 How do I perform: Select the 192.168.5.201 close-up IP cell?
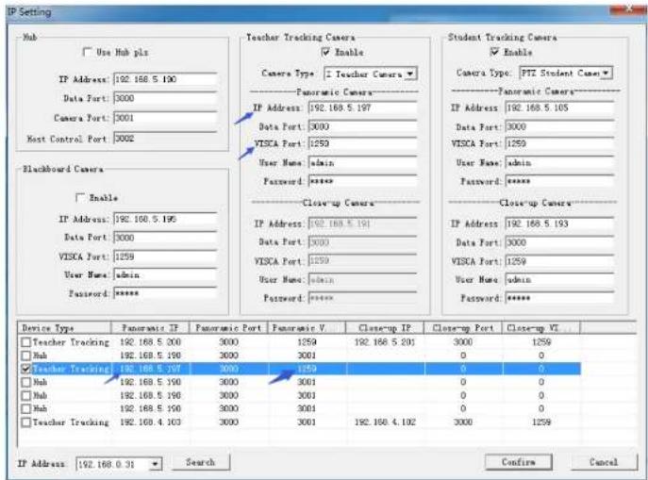[x=385, y=342]
